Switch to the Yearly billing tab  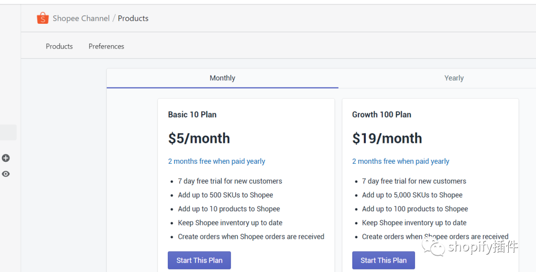[454, 78]
